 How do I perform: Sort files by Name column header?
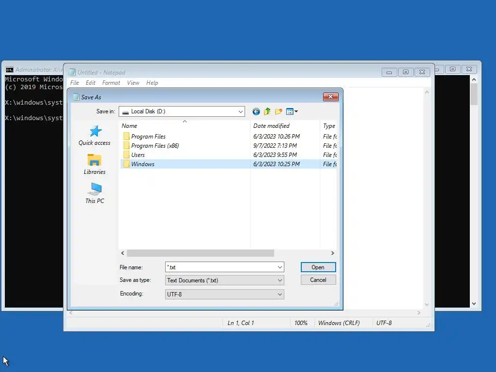[185, 126]
